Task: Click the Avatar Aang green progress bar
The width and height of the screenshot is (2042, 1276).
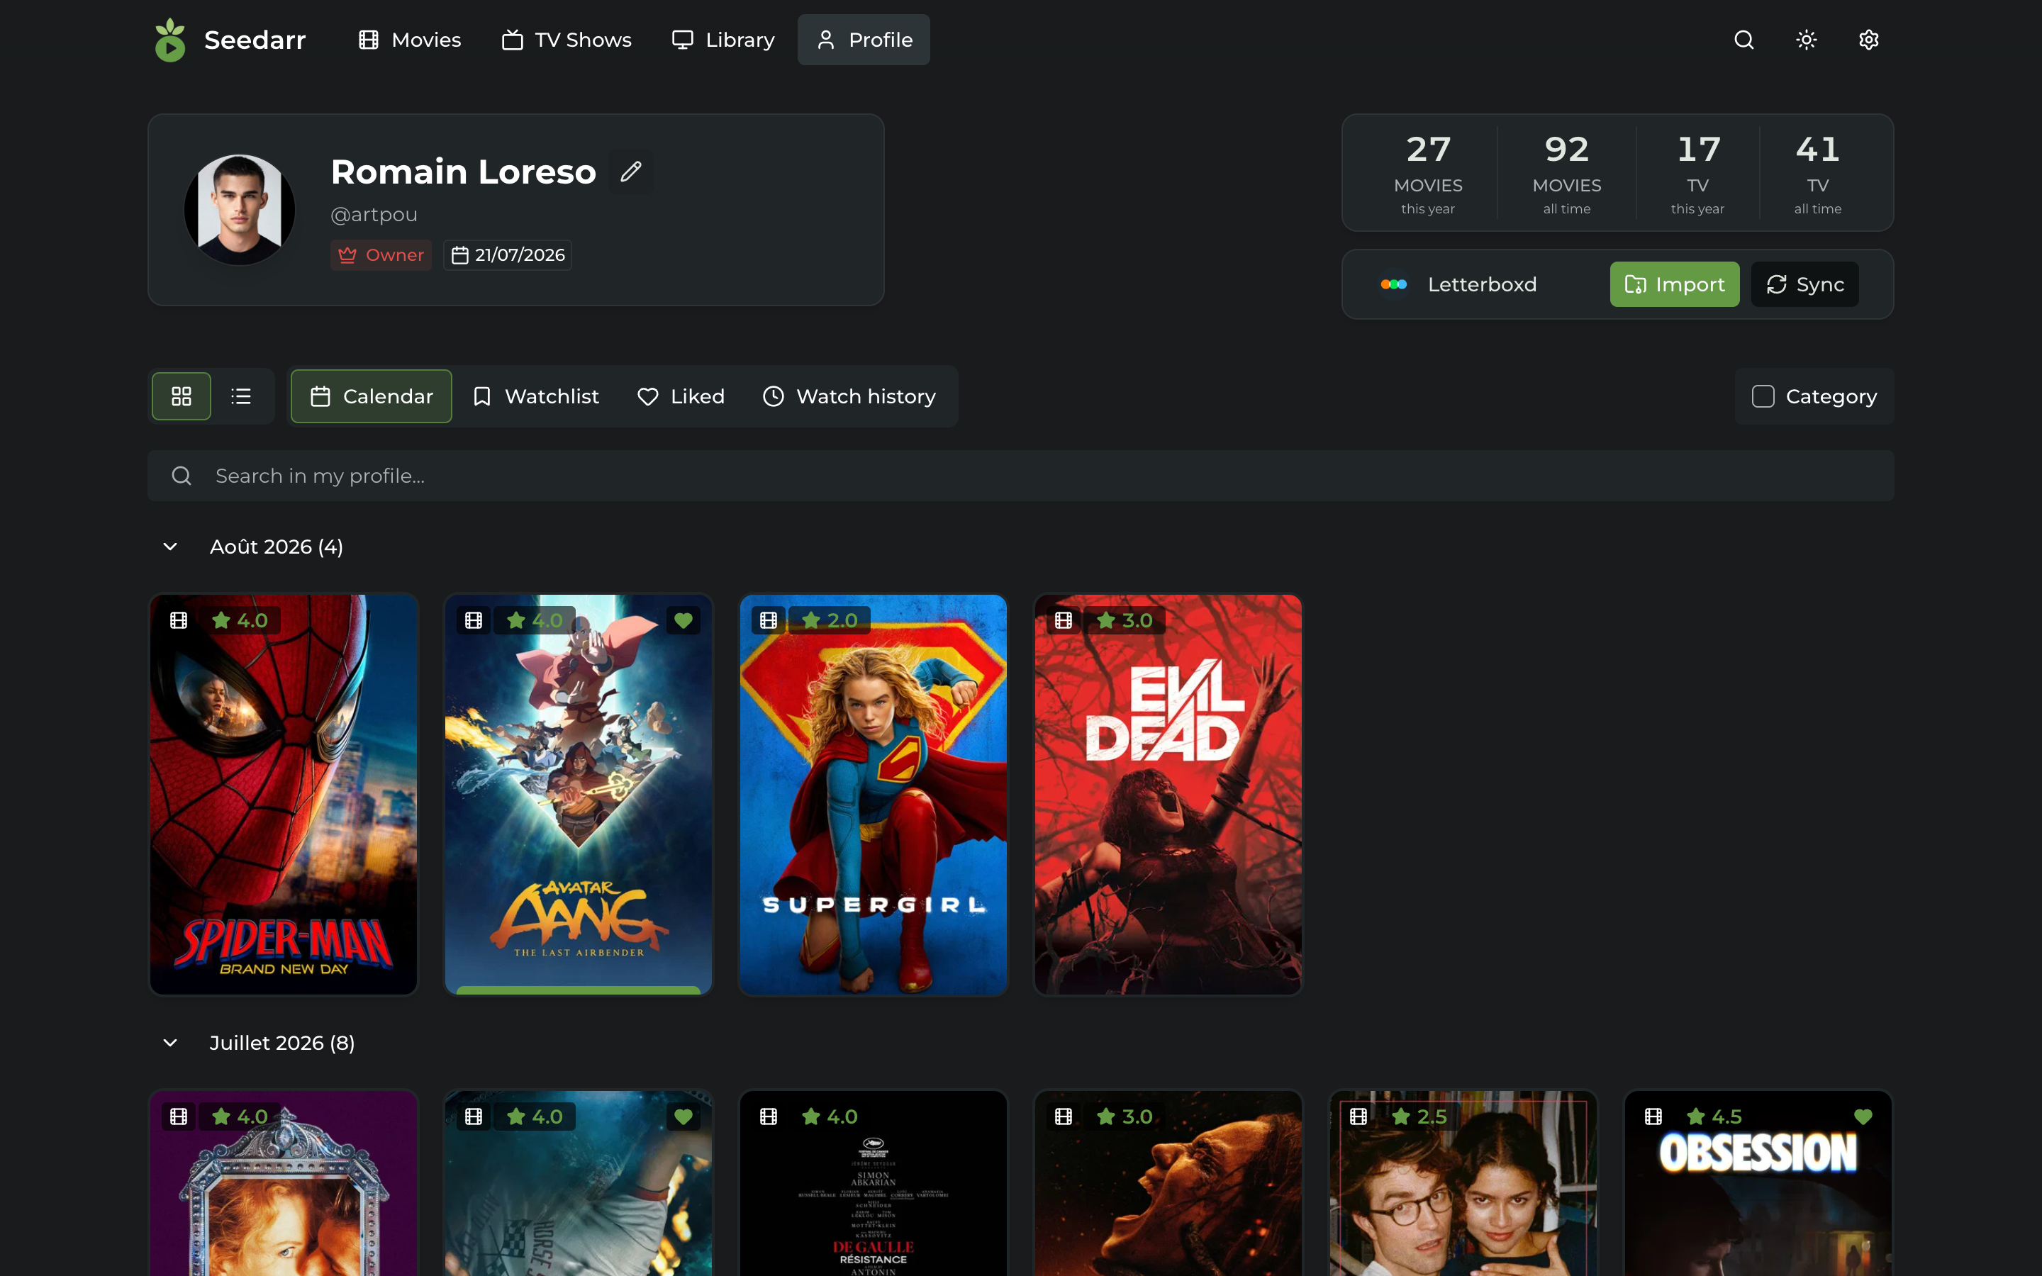Action: pos(578,990)
